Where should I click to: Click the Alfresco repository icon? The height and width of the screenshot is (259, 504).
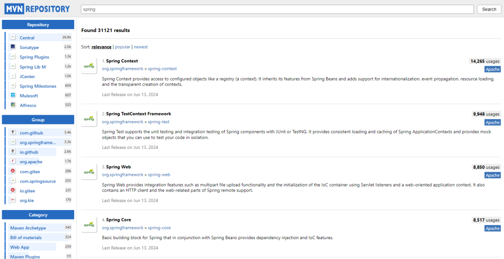tap(13, 105)
